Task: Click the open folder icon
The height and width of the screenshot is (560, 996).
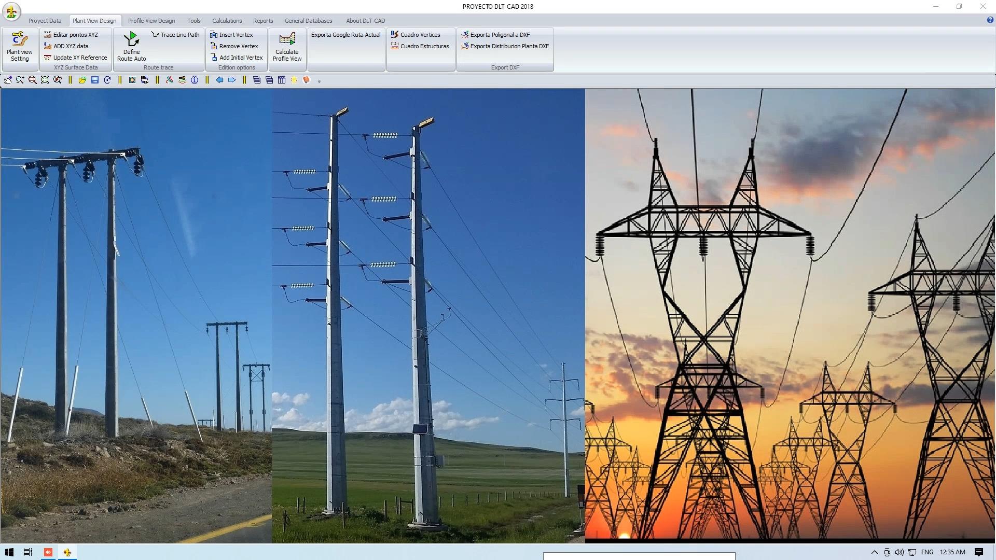Action: pyautogui.click(x=82, y=80)
